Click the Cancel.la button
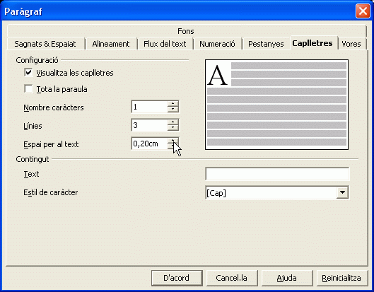 pyautogui.click(x=232, y=278)
